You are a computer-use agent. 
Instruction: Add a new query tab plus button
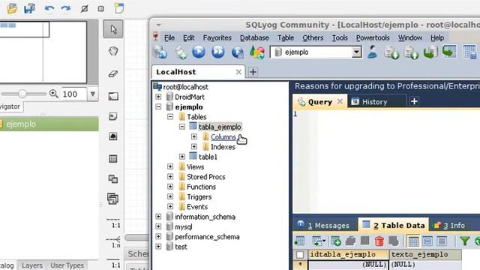[414, 101]
